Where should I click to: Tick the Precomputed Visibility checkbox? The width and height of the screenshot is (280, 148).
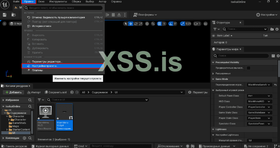point(248,68)
